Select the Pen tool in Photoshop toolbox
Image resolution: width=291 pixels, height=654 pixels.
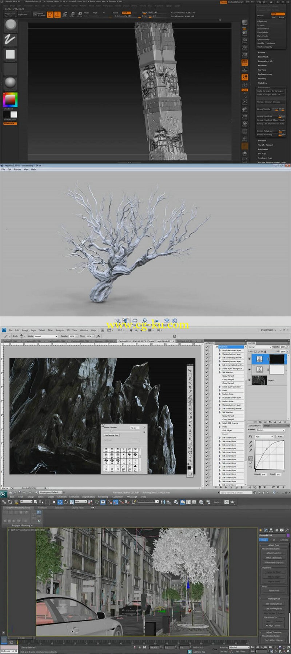190,430
